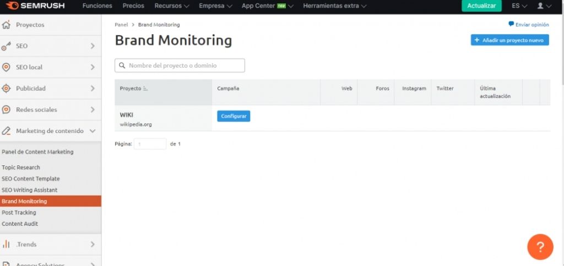Viewport: 564px width, 266px height.
Task: Click the Foros column header
Action: pyautogui.click(x=382, y=88)
